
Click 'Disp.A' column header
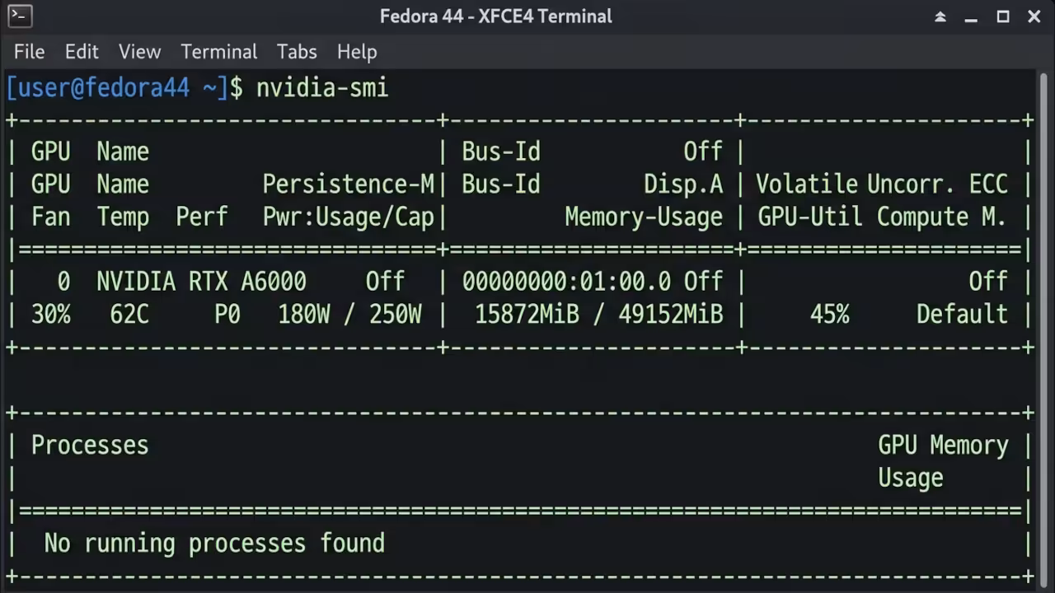pos(683,184)
